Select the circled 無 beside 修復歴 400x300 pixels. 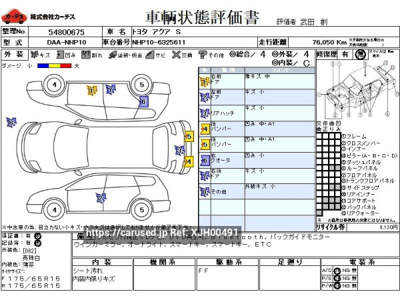pyautogui.click(x=360, y=55)
